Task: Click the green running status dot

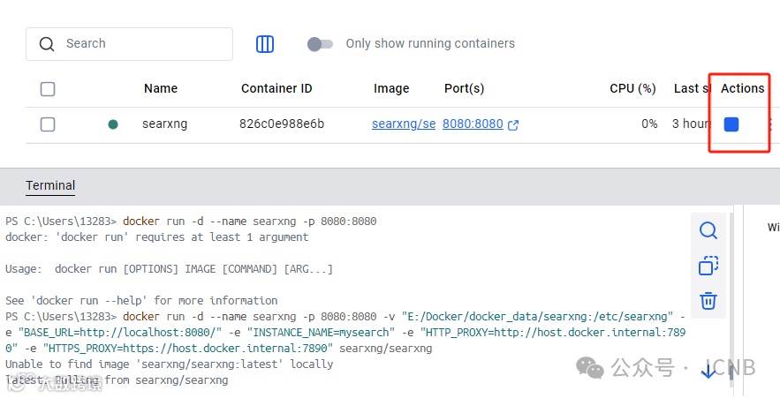Action: point(113,124)
